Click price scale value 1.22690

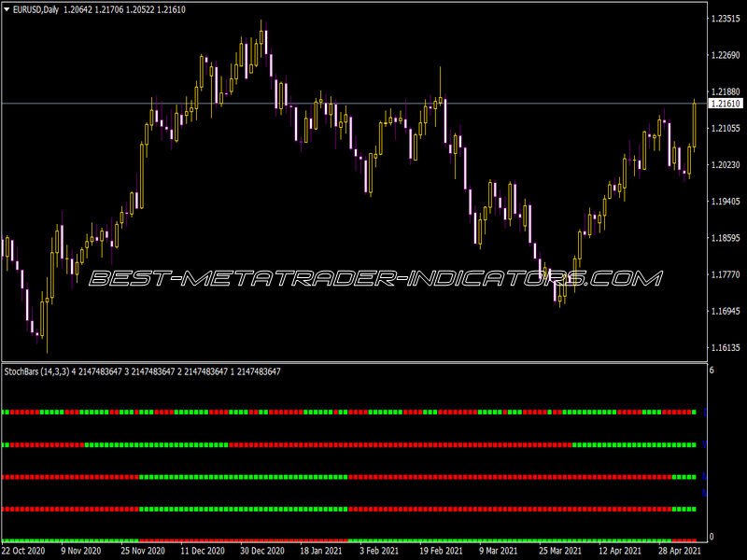pos(726,55)
